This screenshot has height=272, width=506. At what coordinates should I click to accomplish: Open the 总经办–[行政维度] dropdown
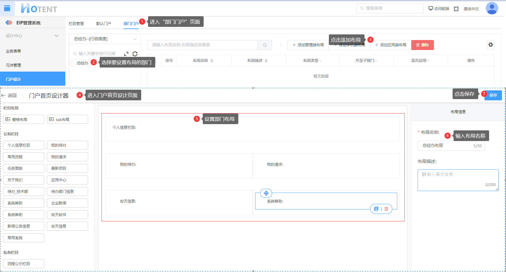click(105, 39)
